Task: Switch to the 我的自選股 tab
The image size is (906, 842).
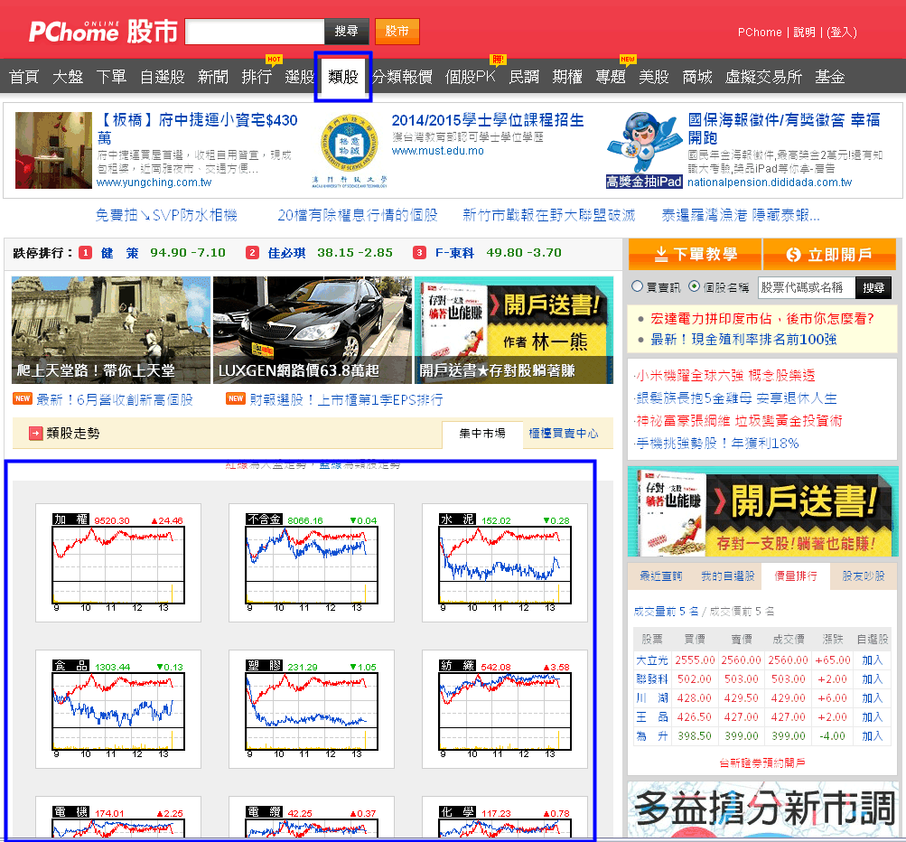Action: (x=728, y=575)
